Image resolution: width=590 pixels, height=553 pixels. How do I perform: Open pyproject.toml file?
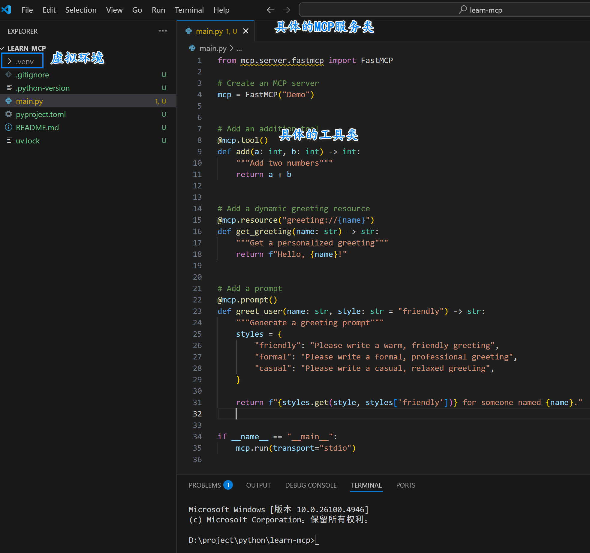[41, 114]
